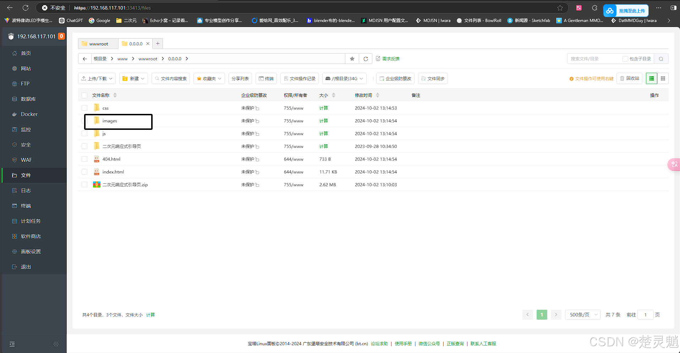Open 文件操作记录 button
The image size is (680, 353).
click(300, 78)
